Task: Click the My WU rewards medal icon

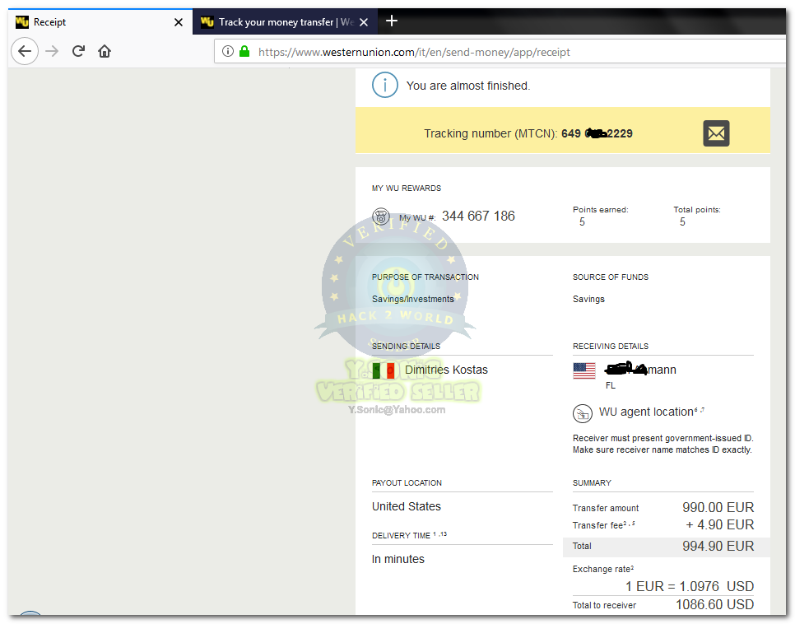Action: tap(381, 217)
